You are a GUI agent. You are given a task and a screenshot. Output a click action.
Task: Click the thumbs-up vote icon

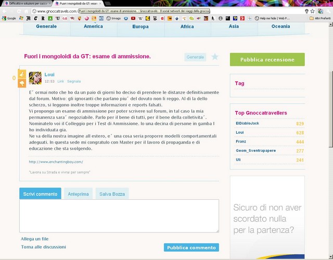[22, 74]
